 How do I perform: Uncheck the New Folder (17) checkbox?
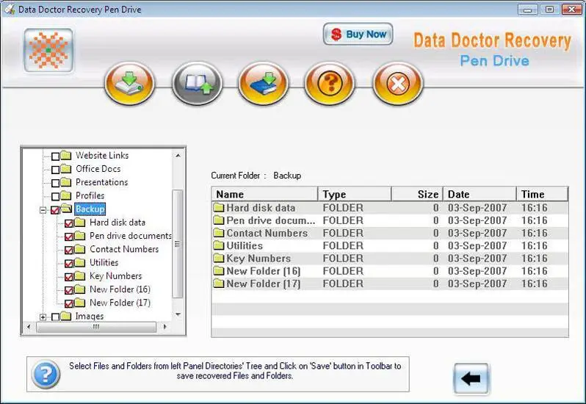pyautogui.click(x=69, y=303)
